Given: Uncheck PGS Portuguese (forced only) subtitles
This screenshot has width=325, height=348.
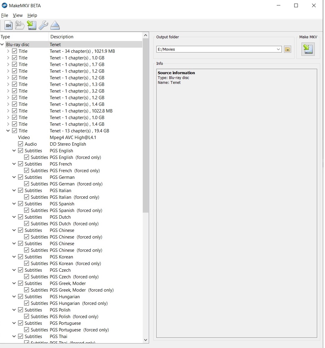Looking at the screenshot, I should coord(27,330).
